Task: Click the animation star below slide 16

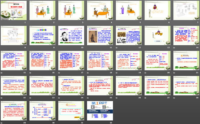Action: pyautogui.click(x=30, y=73)
